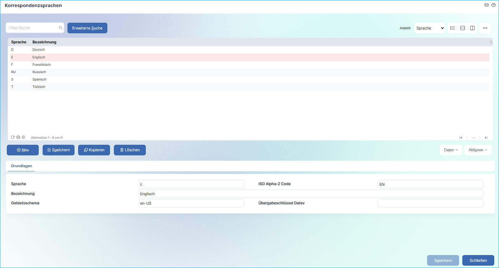The height and width of the screenshot is (268, 499).
Task: Switch to the Grundlagen tab
Action: tap(21, 166)
